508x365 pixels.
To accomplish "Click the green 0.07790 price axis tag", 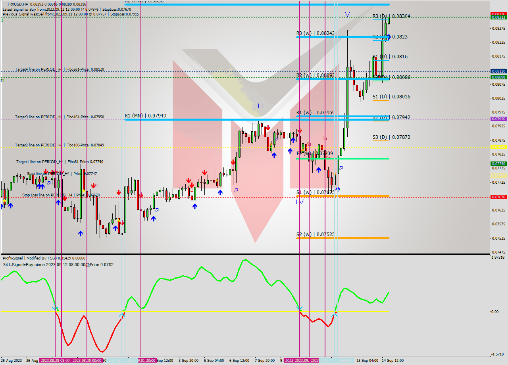I will pos(498,163).
